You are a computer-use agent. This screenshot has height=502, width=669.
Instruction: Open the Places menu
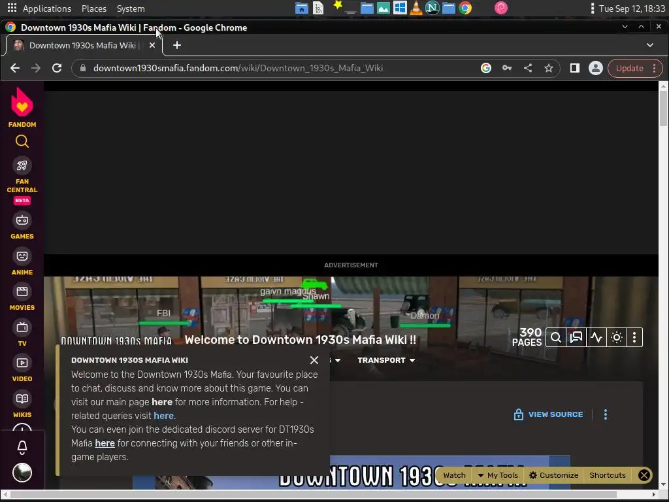point(94,8)
